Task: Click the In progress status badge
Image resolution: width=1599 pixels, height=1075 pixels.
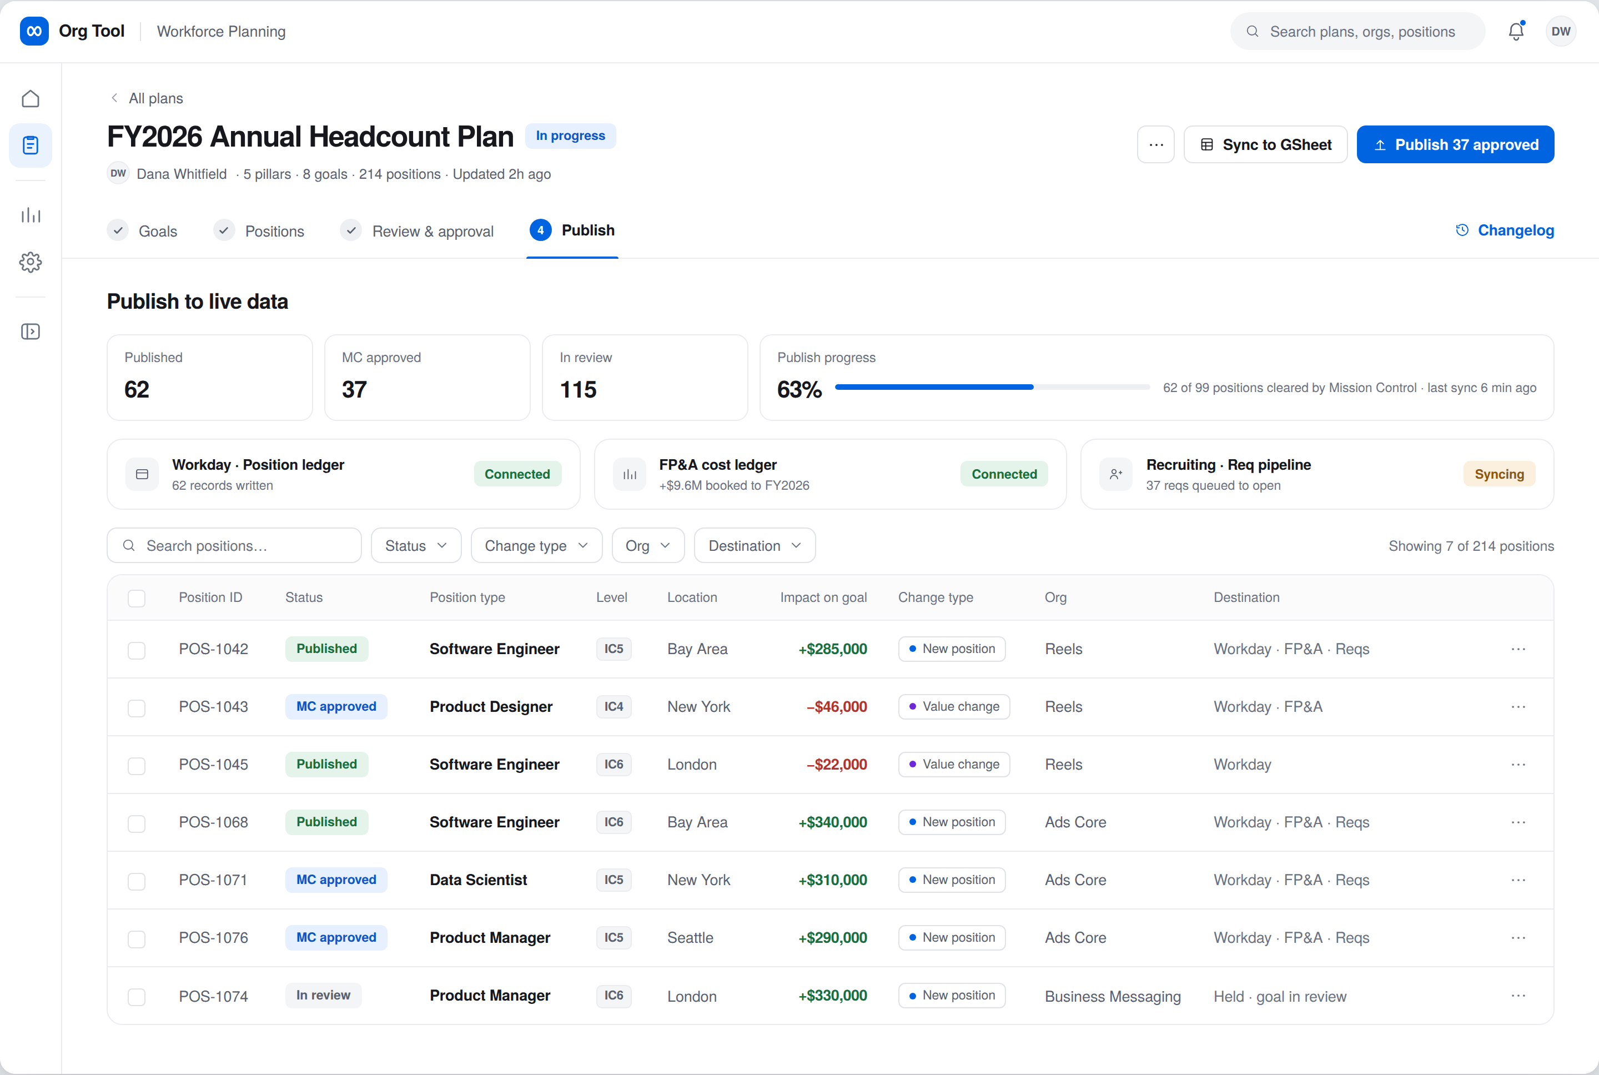Action: coord(570,135)
